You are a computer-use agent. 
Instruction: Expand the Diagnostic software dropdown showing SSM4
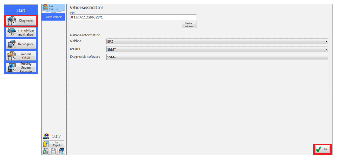coord(217,57)
